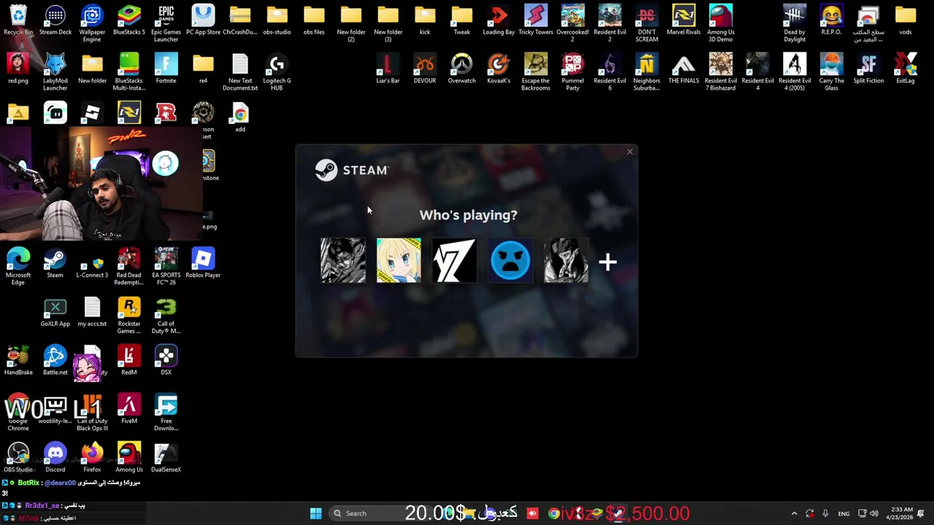Open THE FINALS game shortcut
934x525 pixels.
click(x=684, y=69)
